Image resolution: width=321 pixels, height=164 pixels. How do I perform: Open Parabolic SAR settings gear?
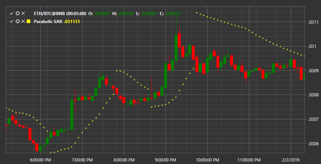tap(18, 21)
